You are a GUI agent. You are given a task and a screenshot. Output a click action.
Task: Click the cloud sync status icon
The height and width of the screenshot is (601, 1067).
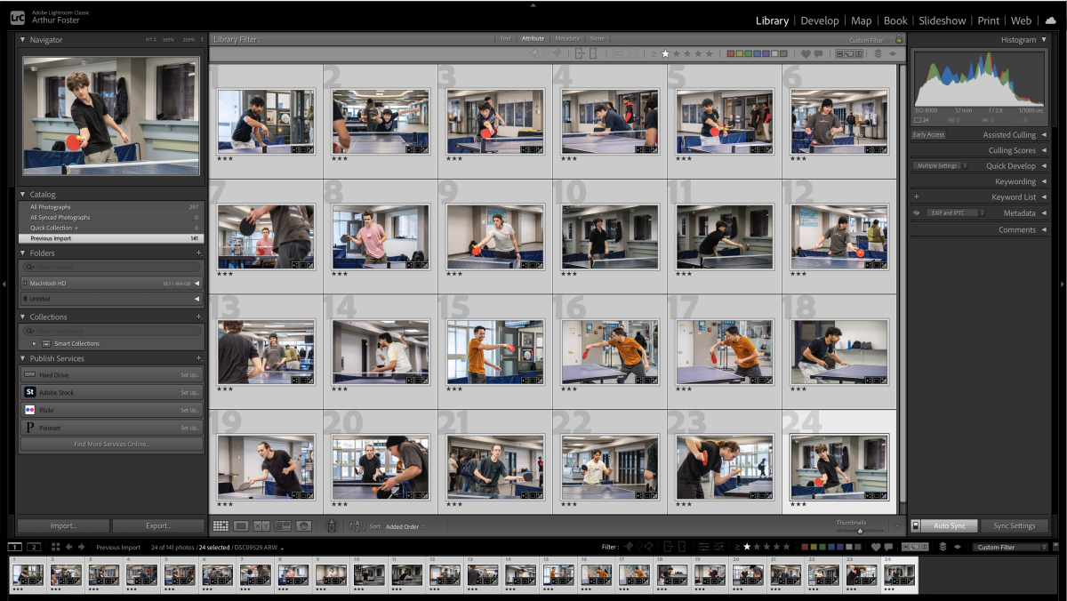1050,20
